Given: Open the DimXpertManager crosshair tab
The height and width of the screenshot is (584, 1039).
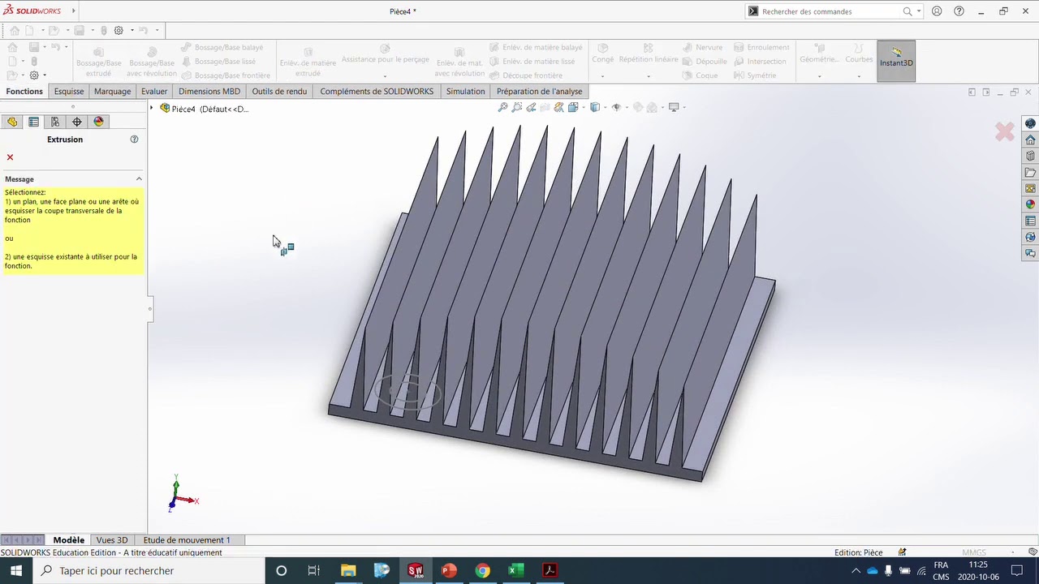Looking at the screenshot, I should (x=77, y=122).
